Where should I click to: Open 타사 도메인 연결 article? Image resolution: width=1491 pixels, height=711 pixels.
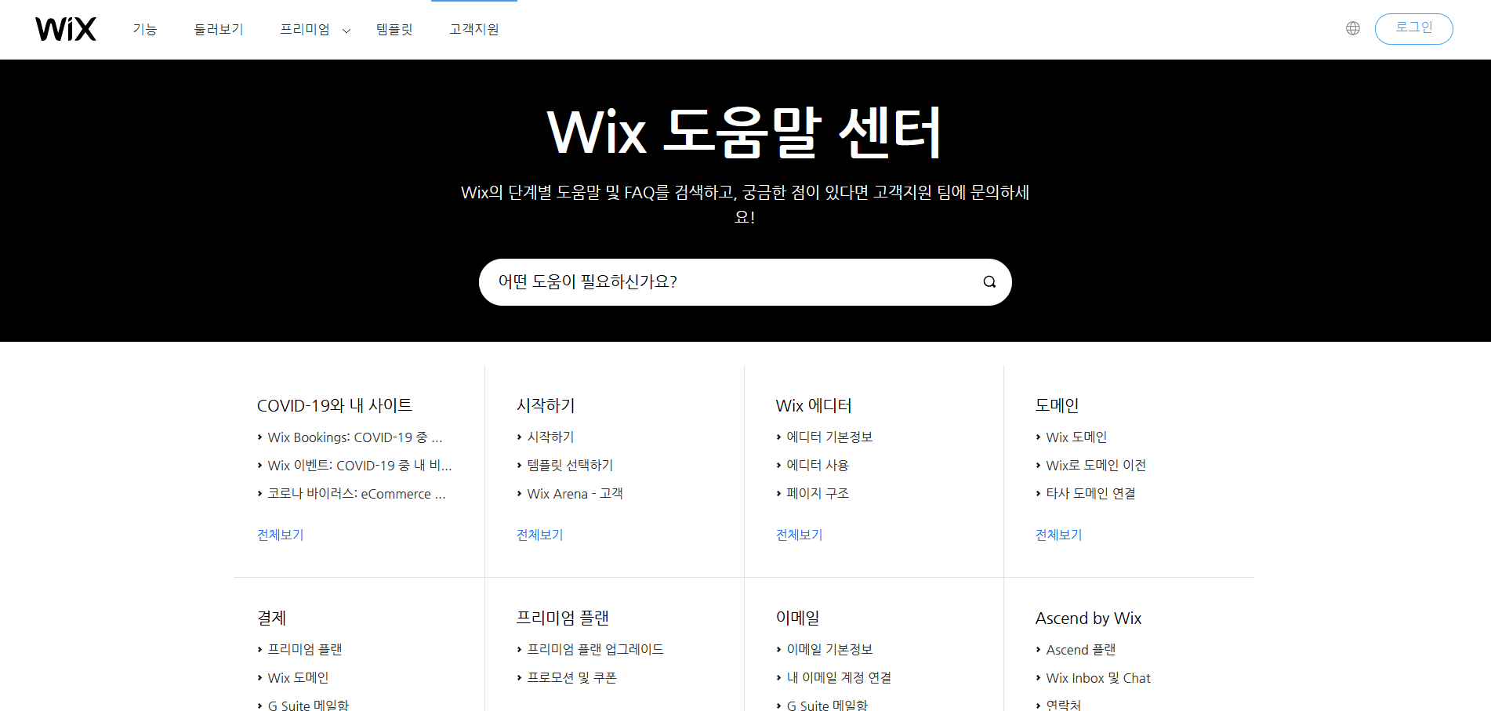tap(1090, 493)
